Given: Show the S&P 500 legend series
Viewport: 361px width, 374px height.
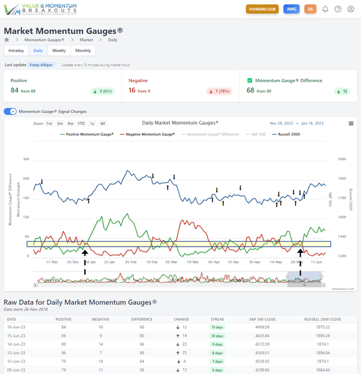Looking at the screenshot, I should click(x=256, y=134).
